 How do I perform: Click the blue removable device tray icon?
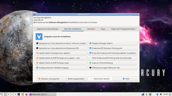coord(157,94)
